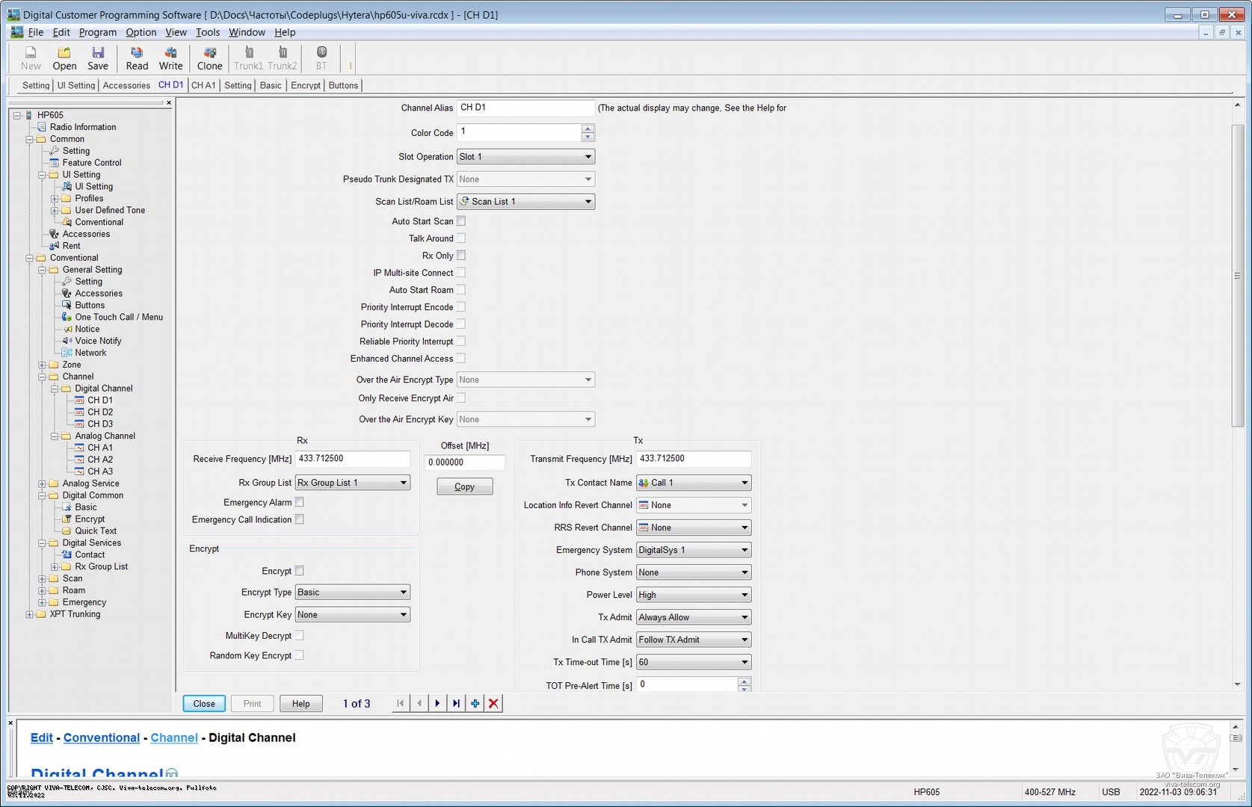Viewport: 1252px width, 807px height.
Task: Switch to the CH A1 tab
Action: [203, 85]
